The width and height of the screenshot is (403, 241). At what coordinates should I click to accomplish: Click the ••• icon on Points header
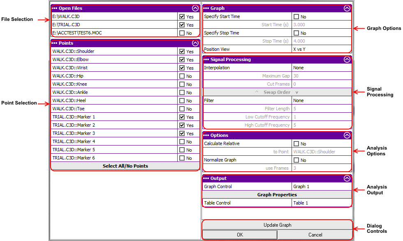[x=54, y=43]
